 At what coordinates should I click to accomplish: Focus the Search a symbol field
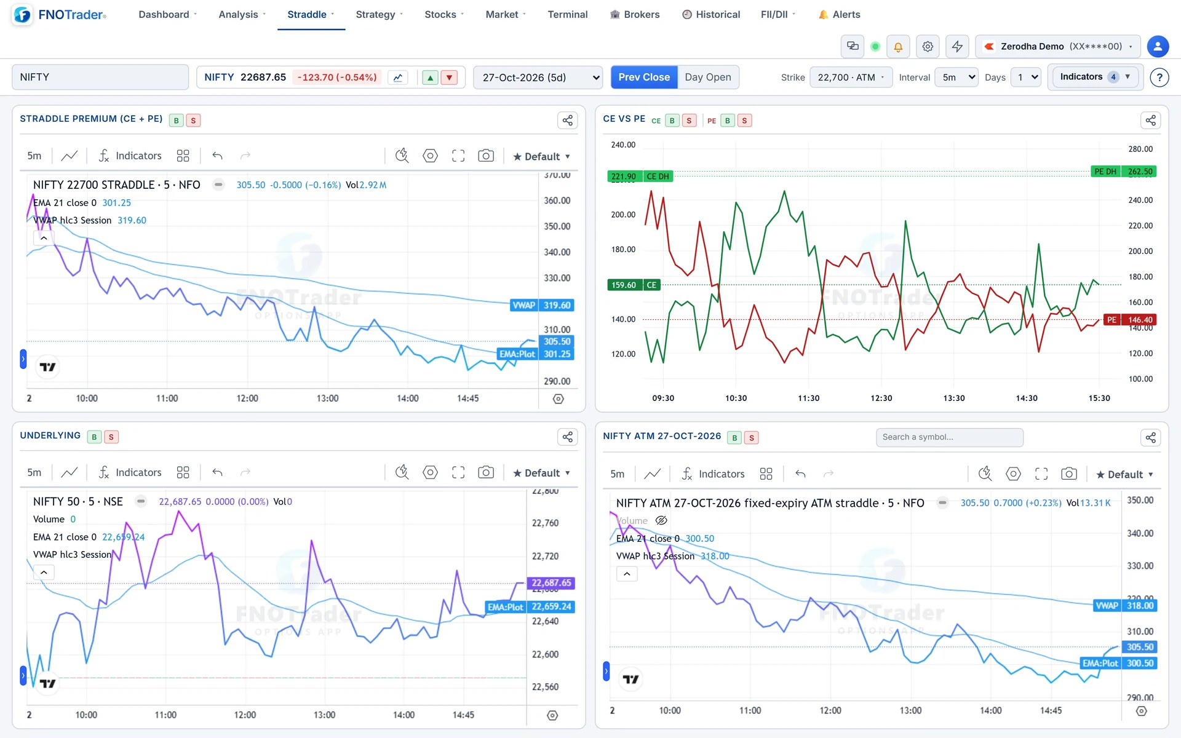(950, 437)
